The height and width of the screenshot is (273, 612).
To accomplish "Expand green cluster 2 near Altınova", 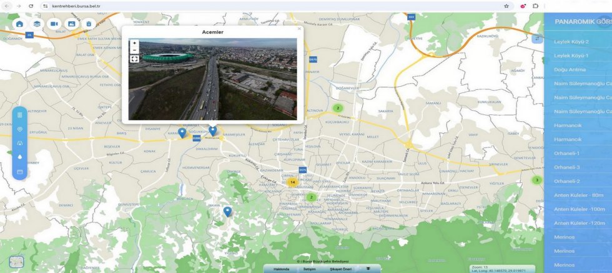I will pos(338,108).
